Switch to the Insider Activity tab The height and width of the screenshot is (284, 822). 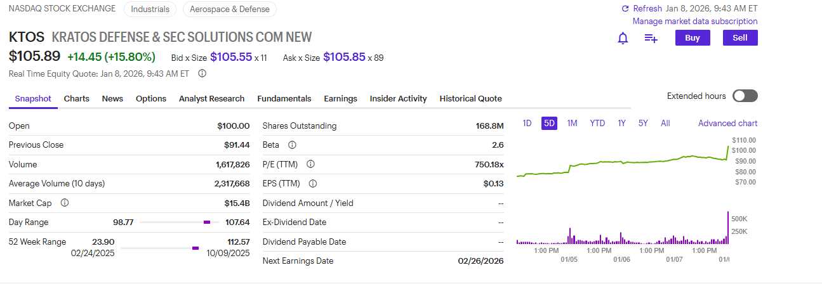coord(398,99)
